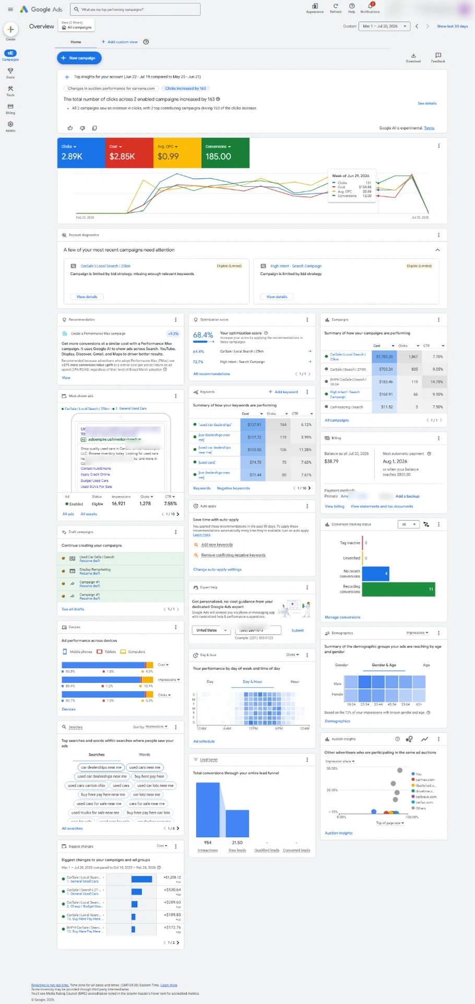Image resolution: width=475 pixels, height=1004 pixels.
Task: Open more options on Recommendation card
Action: click(x=176, y=320)
